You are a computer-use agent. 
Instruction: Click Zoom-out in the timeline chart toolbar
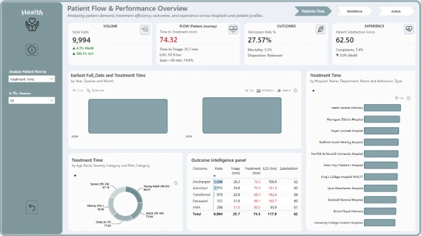click(x=95, y=91)
